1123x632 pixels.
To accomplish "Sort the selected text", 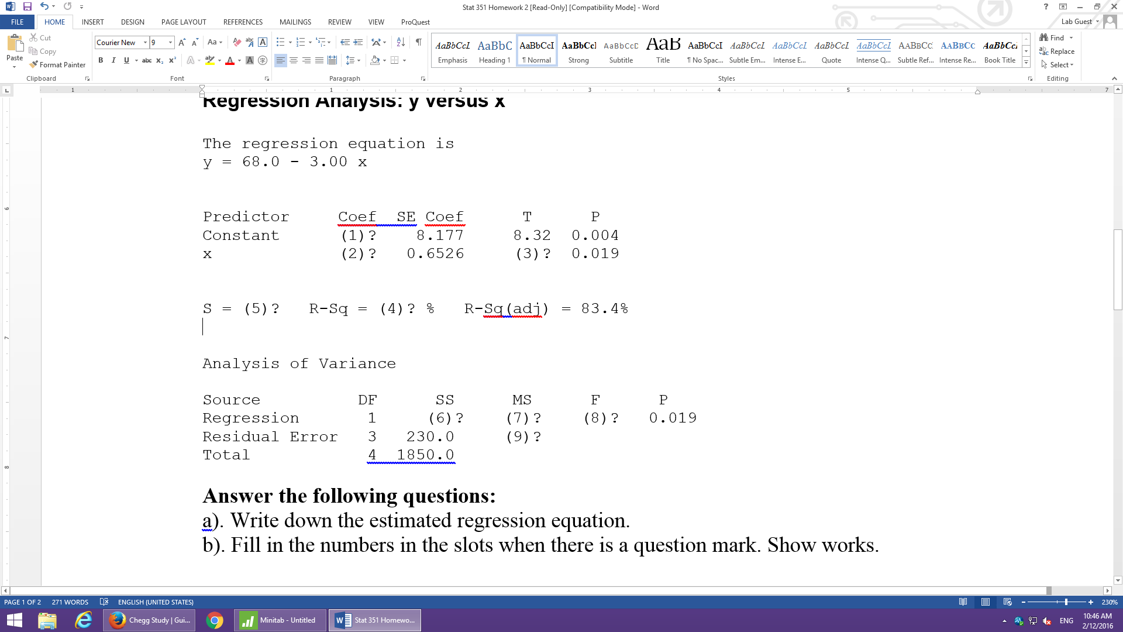I will click(x=400, y=42).
